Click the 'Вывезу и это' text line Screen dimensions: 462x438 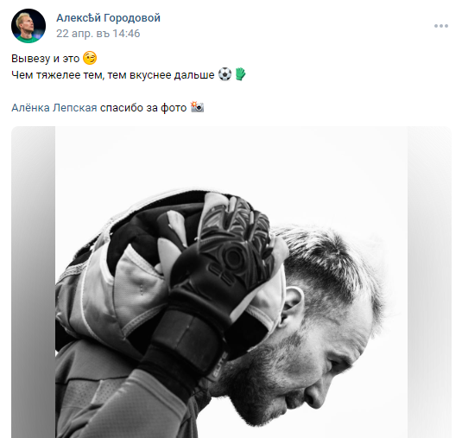point(46,59)
